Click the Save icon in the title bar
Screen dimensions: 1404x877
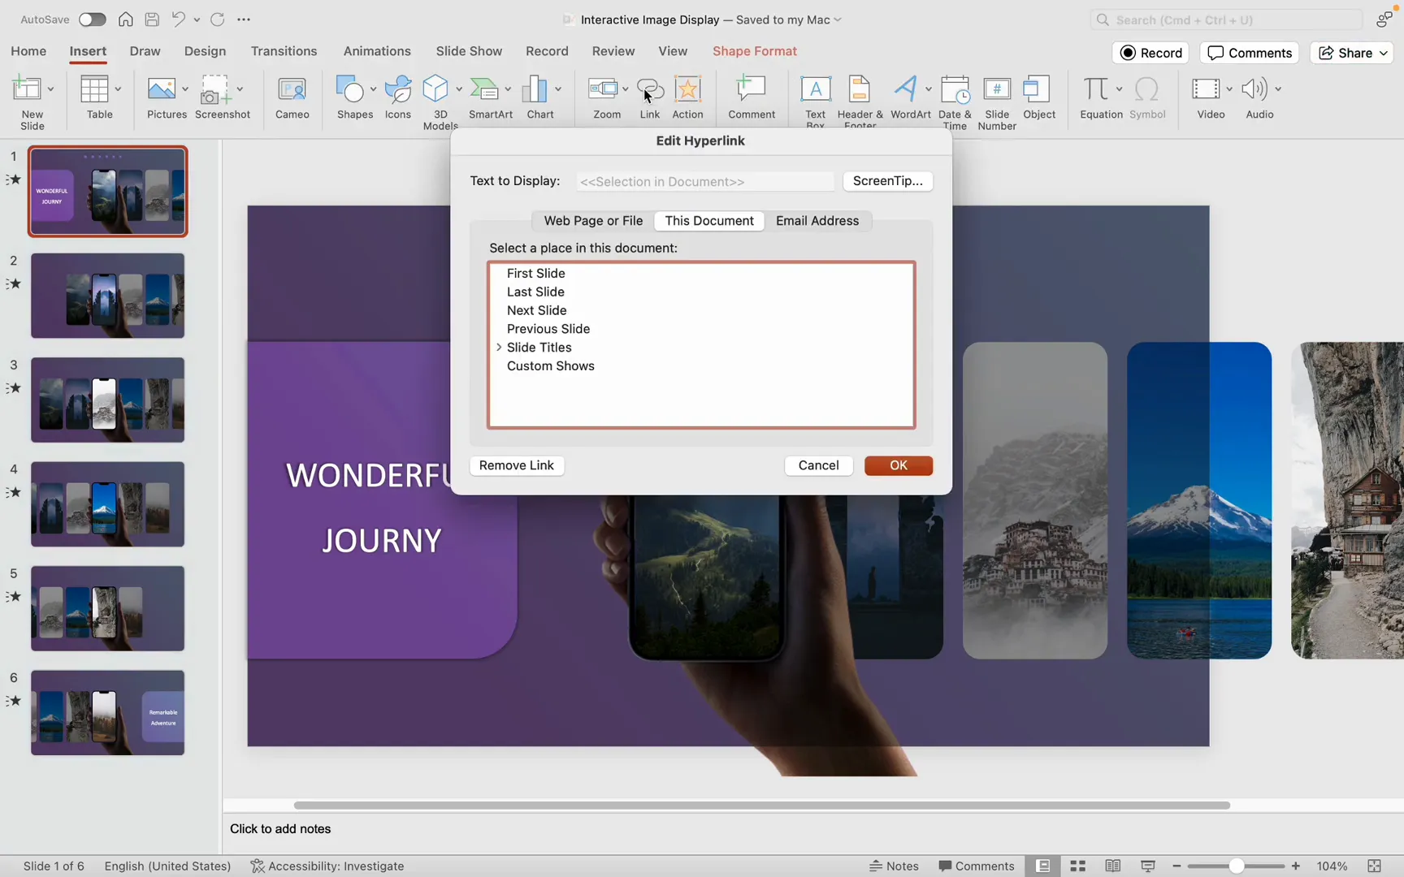tap(152, 19)
